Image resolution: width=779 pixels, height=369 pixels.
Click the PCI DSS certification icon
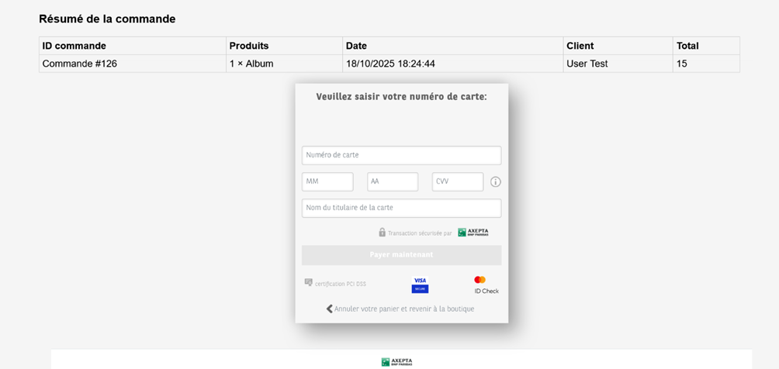(x=308, y=283)
